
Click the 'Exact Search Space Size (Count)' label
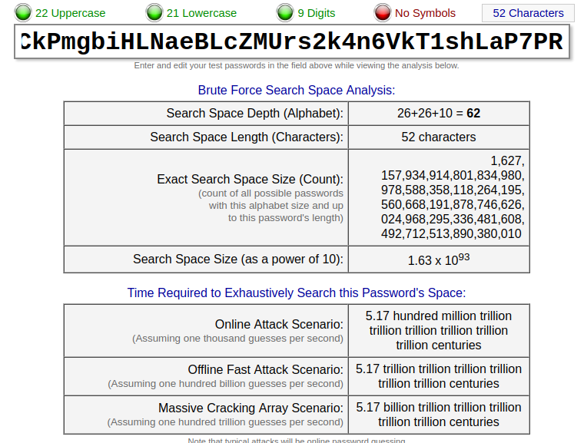[250, 179]
